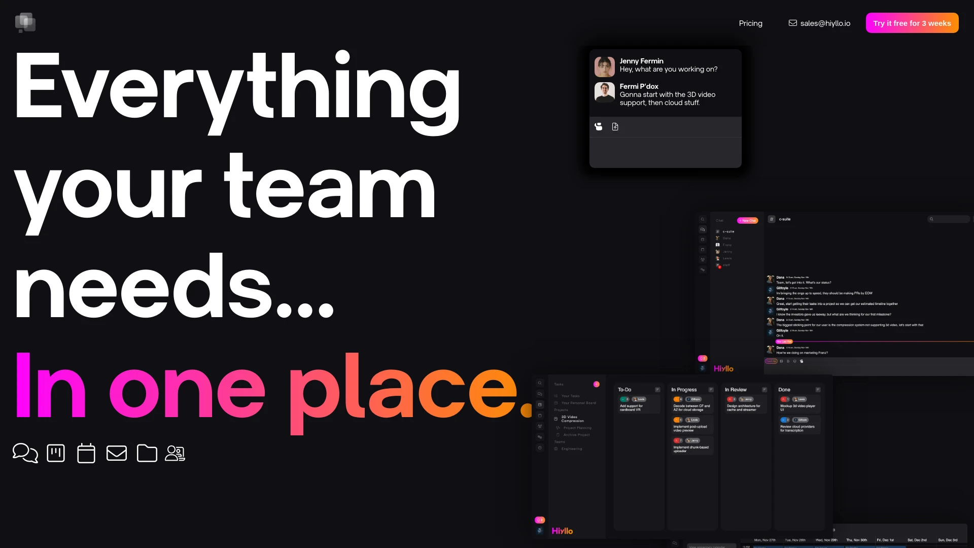Click the email/inbox icon

click(117, 453)
